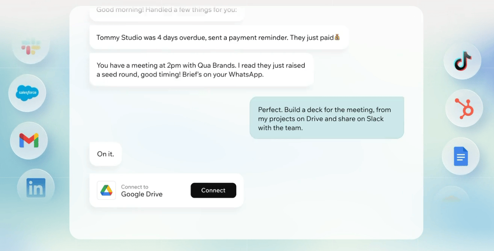Screen dimensions: 494x251
Task: Click the money bag emoji
Action: [x=337, y=38]
